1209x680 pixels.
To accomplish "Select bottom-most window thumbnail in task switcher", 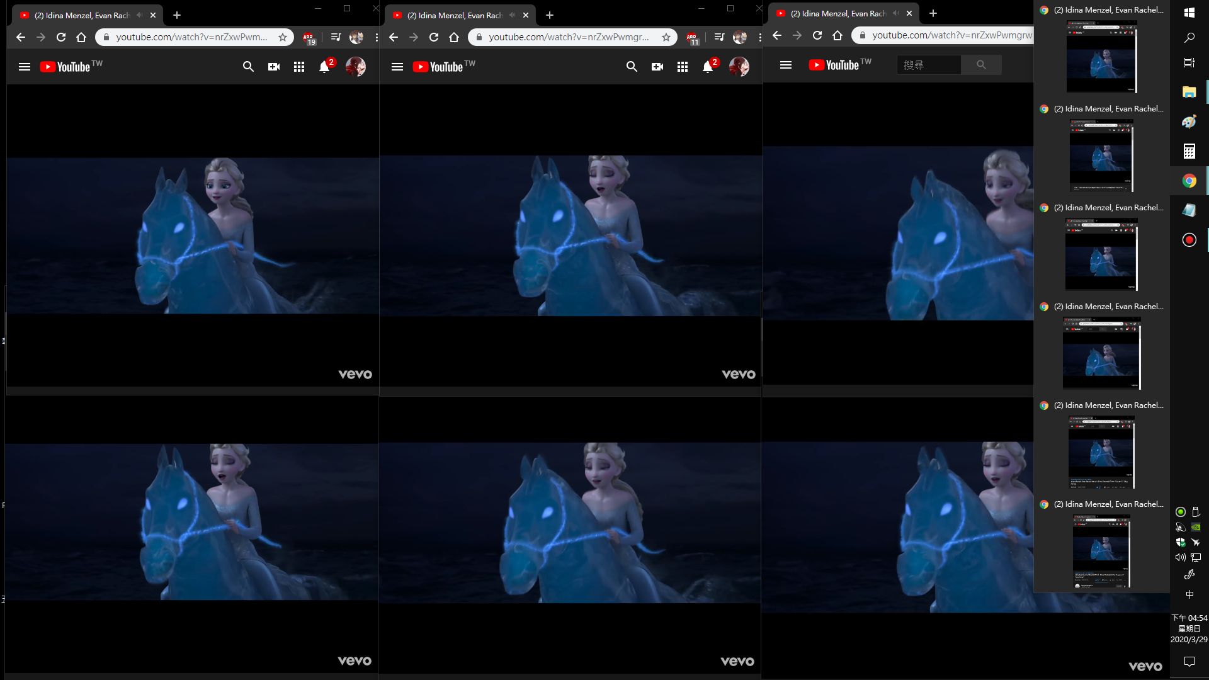I will pos(1102,552).
